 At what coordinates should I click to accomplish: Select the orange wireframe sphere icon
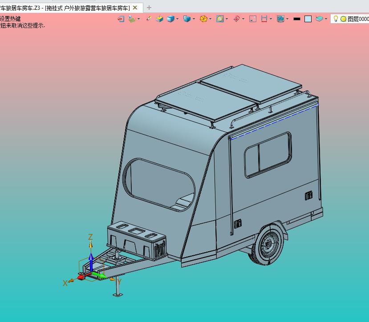point(203,19)
